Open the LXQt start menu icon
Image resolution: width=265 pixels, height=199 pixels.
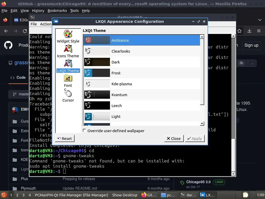[4, 195]
